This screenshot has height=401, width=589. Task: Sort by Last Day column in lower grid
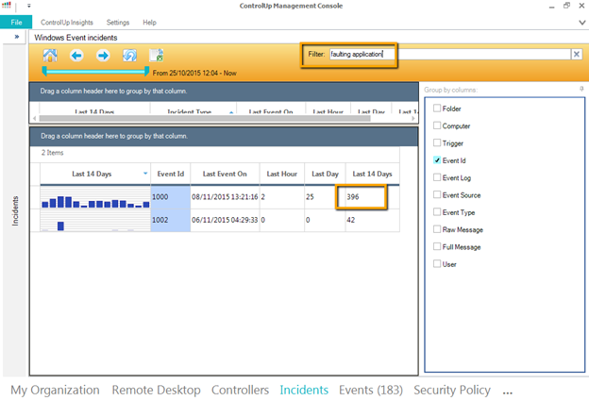[325, 174]
